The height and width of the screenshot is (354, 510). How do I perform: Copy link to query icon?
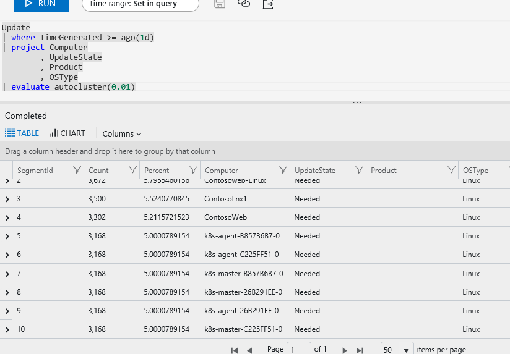pos(244,4)
